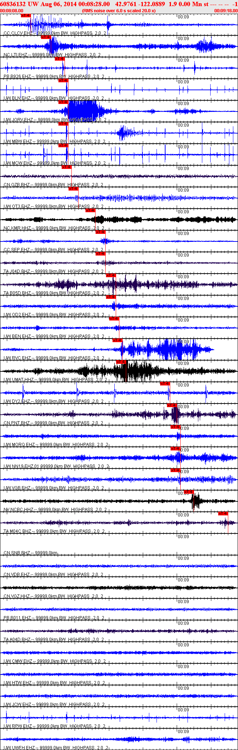Click the RMS noise scaling note
This screenshot has width=238, height=750.
pyautogui.click(x=119, y=11)
